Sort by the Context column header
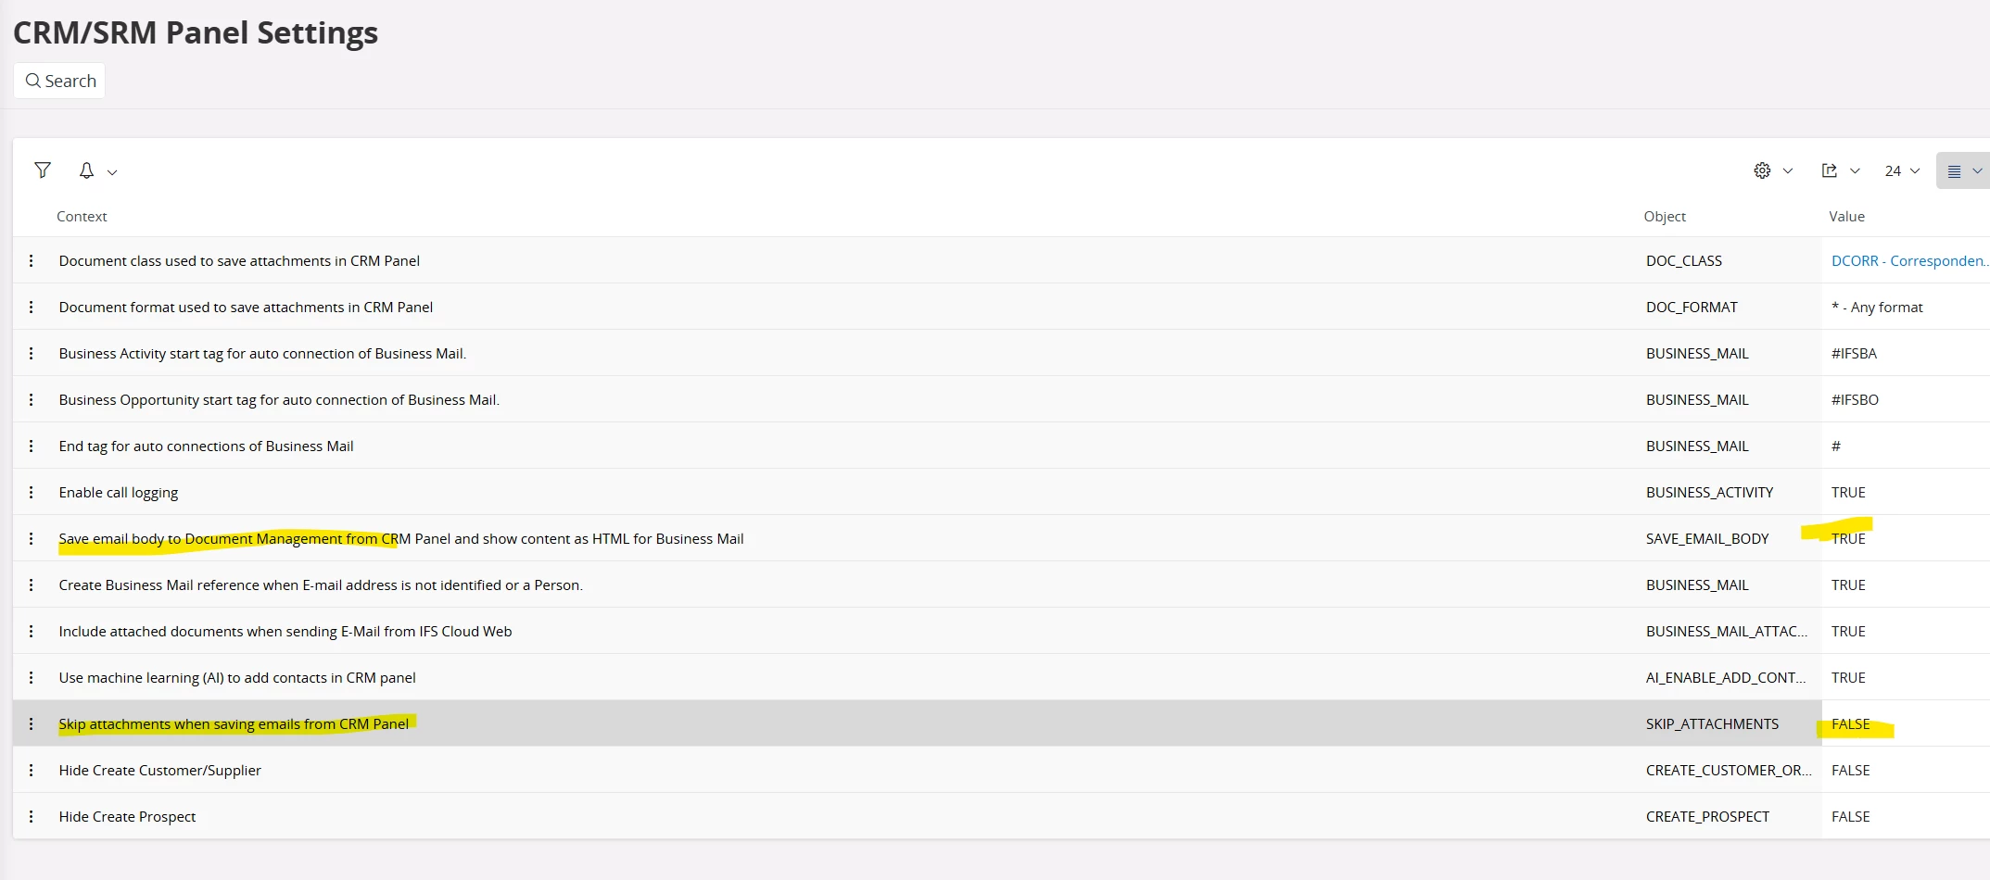This screenshot has height=880, width=1990. click(x=82, y=216)
